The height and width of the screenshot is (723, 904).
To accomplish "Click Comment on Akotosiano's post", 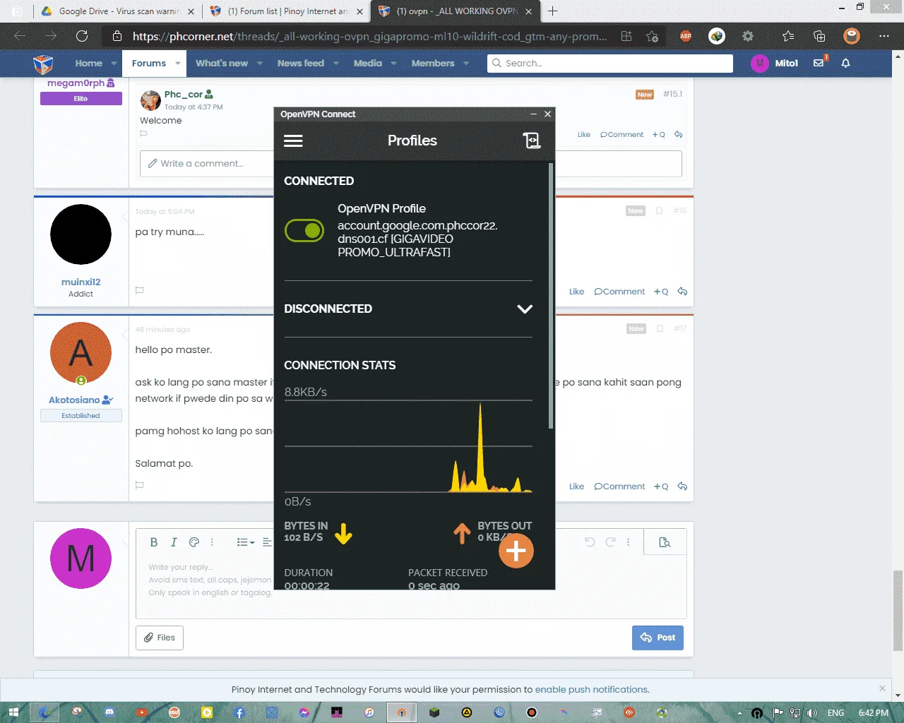I will coord(619,486).
